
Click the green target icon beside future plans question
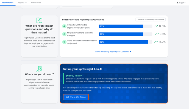[x=64, y=26]
